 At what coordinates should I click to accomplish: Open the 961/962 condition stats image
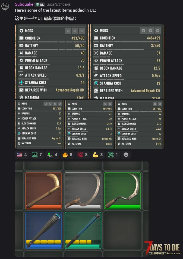click(140, 124)
